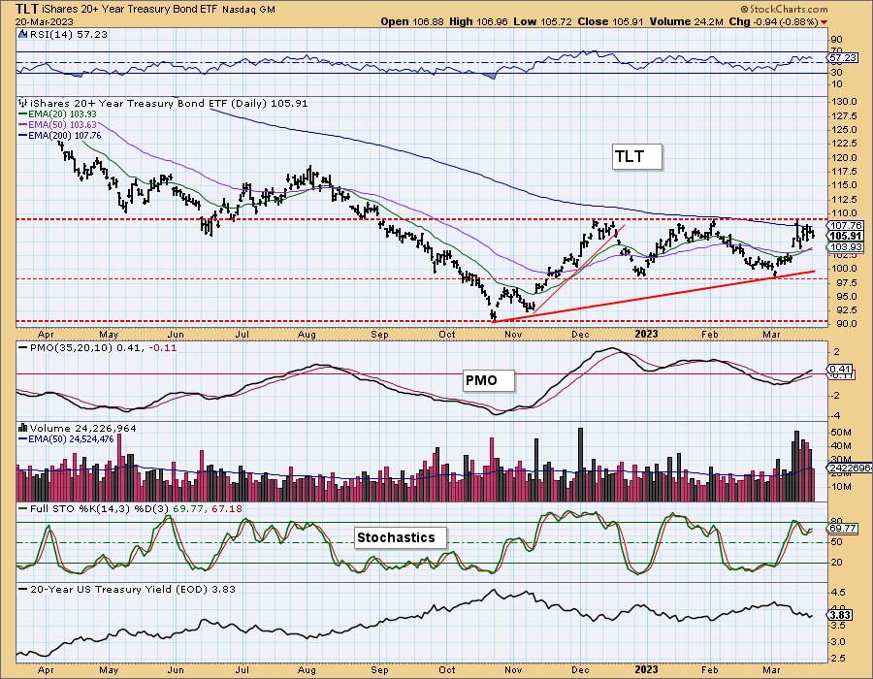Screen dimensions: 873x679
Task: Click the High 106.96 header value
Action: 479,21
